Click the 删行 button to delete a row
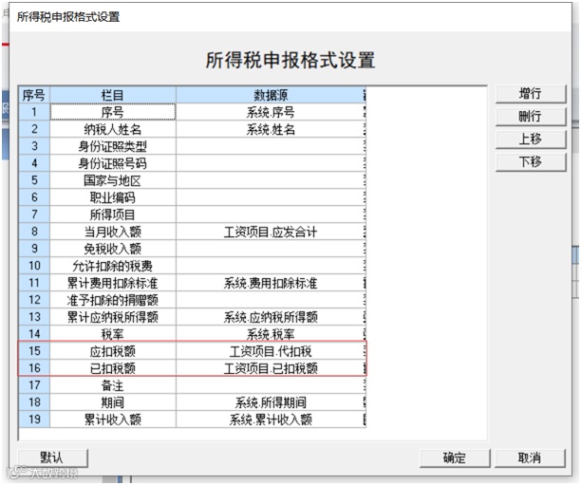 531,117
